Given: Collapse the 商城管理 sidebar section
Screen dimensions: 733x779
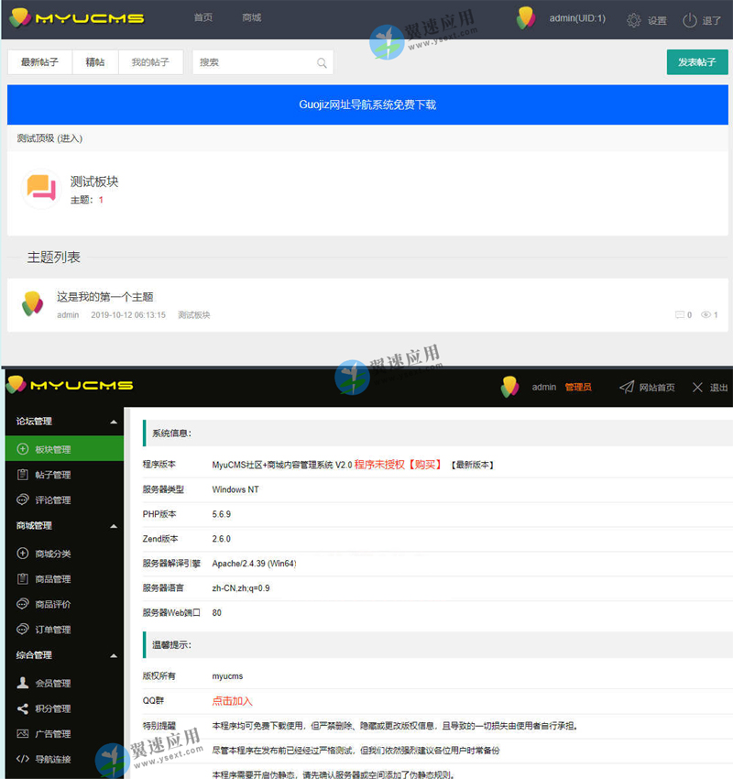Looking at the screenshot, I should tap(114, 526).
